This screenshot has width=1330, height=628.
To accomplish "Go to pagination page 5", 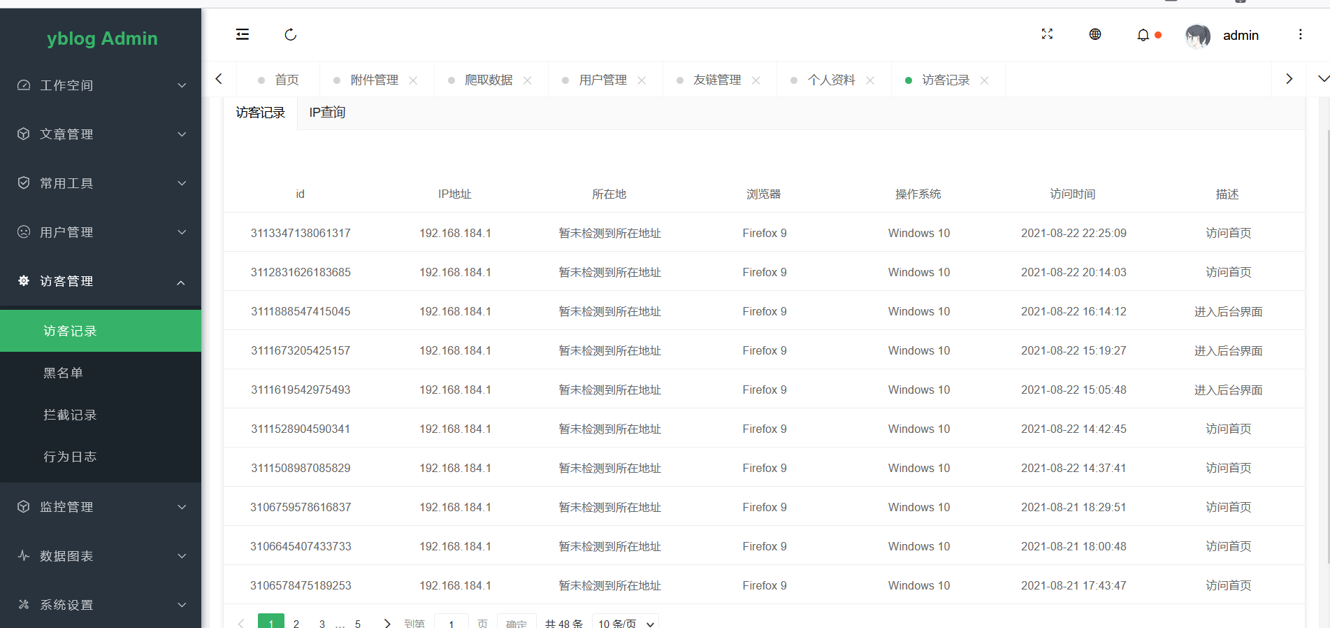I will point(358,623).
